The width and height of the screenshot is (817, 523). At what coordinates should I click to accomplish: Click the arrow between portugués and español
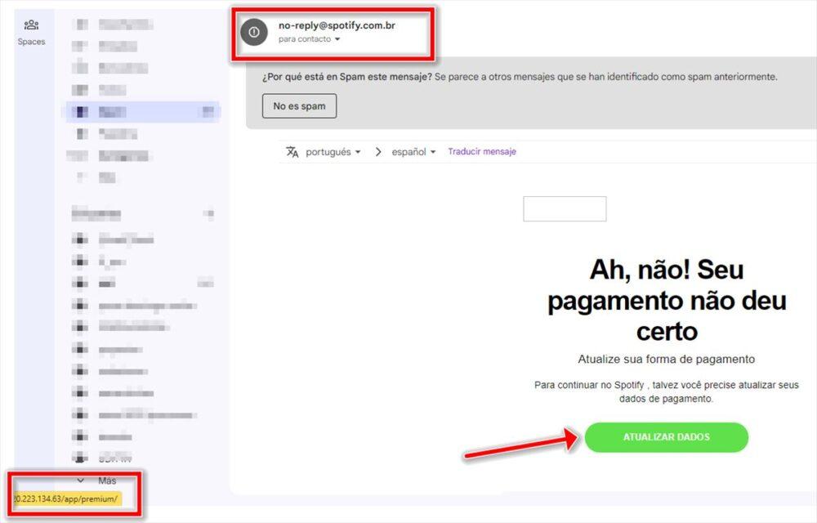378,151
